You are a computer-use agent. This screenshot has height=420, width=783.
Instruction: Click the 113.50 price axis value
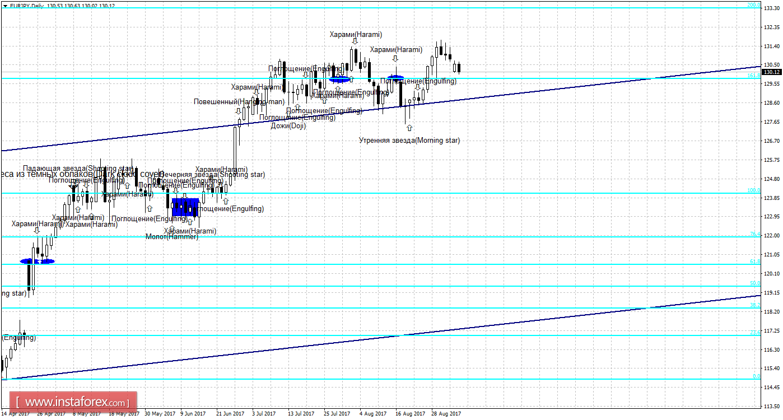[x=772, y=407]
